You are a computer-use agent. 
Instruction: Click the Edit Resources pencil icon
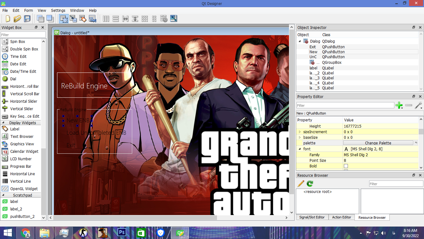coord(301,184)
